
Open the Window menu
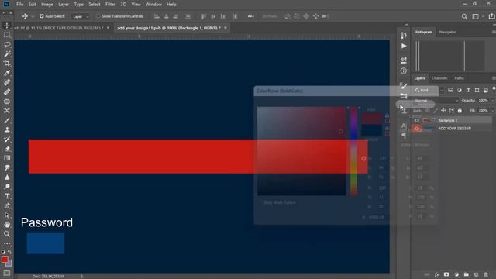click(x=153, y=5)
